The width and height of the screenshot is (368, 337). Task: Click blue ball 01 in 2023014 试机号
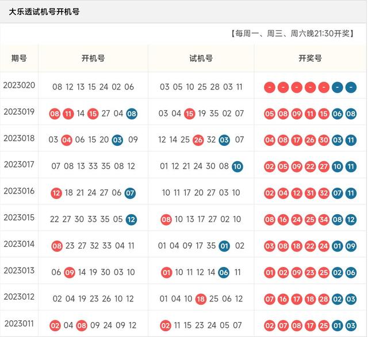[x=224, y=246]
